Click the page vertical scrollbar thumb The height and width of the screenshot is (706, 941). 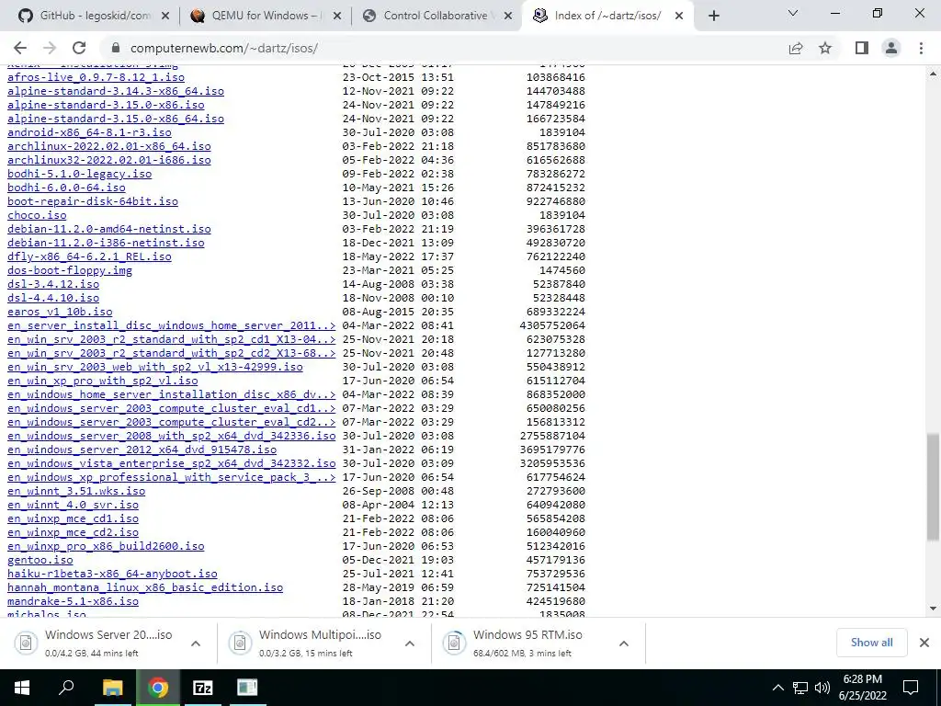(x=933, y=487)
